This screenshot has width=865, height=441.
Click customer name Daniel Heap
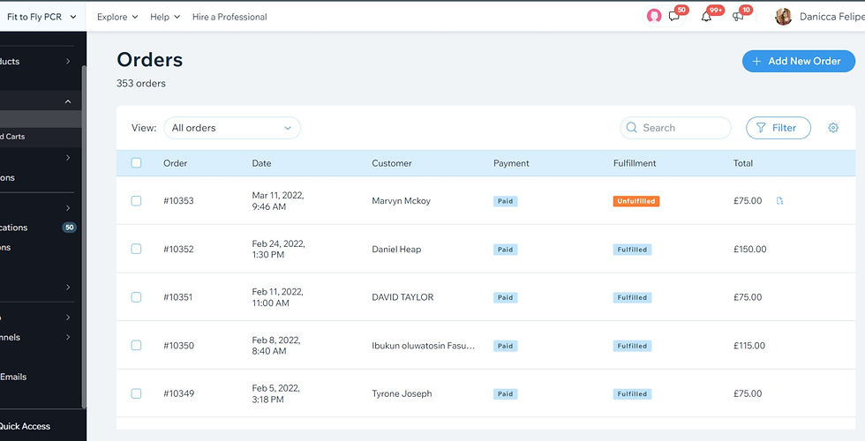click(396, 249)
